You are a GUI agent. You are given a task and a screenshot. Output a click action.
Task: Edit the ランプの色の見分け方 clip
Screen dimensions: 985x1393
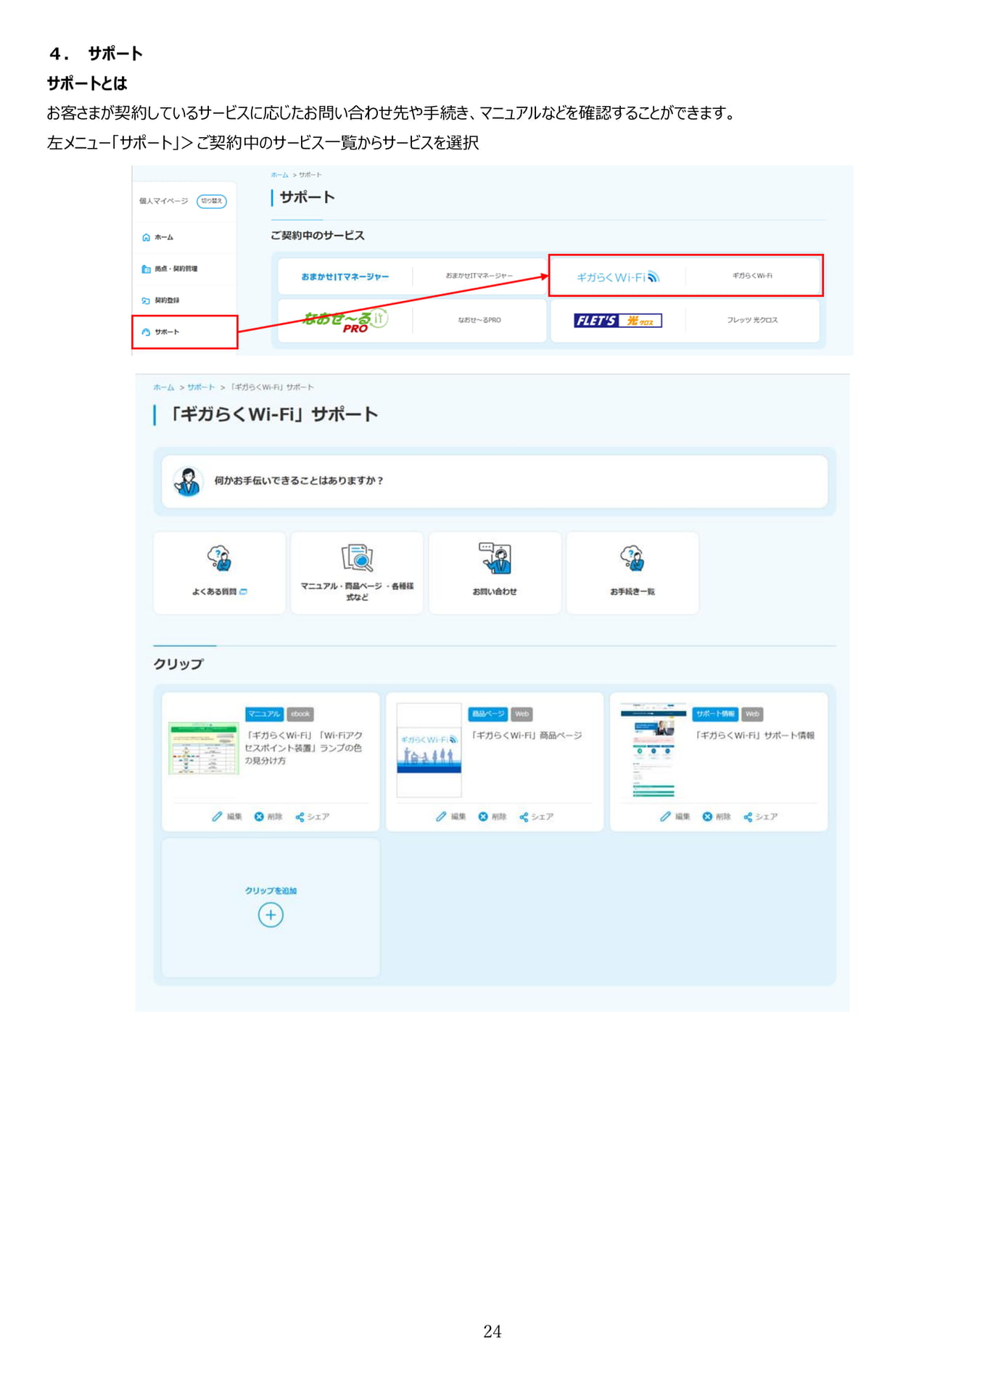227,817
